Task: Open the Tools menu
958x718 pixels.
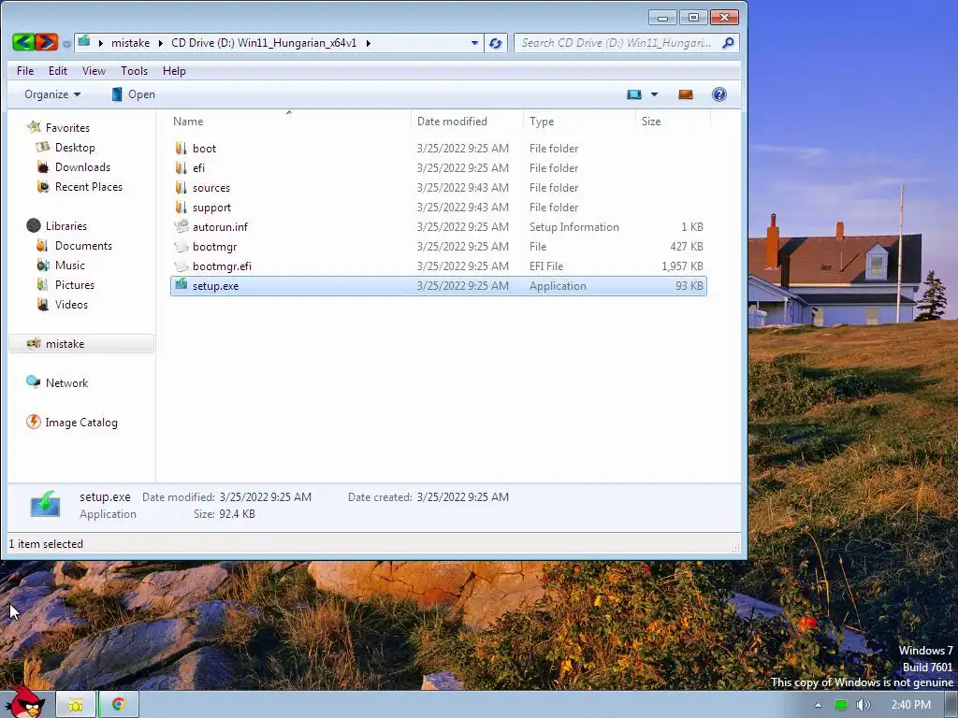Action: (135, 71)
